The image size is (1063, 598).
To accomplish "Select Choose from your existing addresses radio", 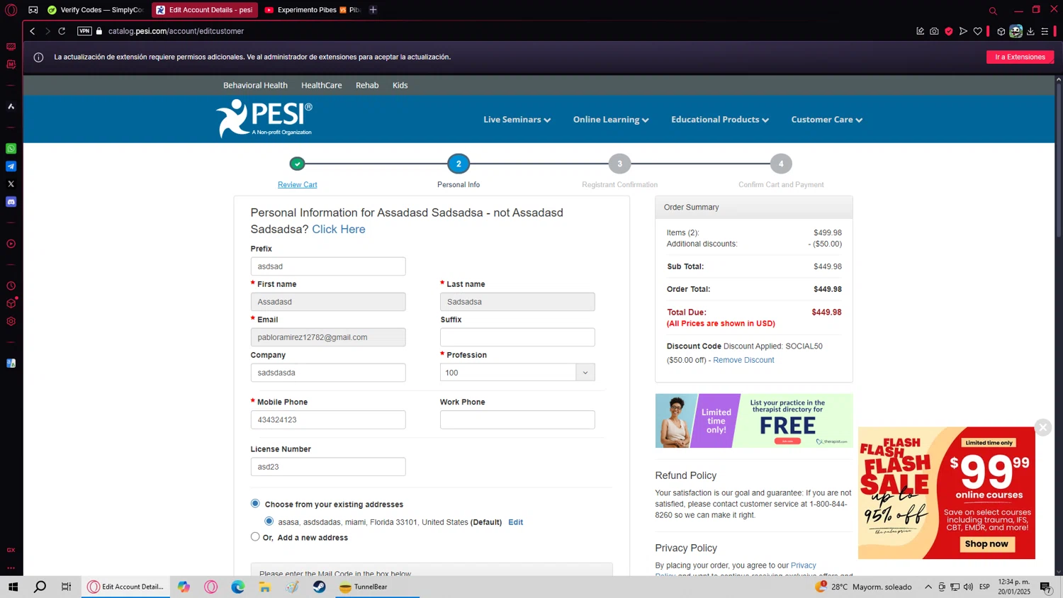I will 255,504.
